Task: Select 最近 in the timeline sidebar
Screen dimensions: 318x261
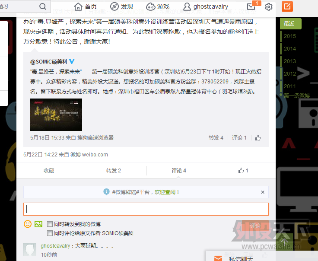Action: point(290,24)
